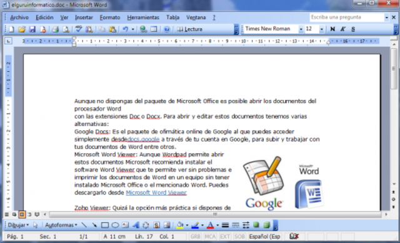This screenshot has width=400, height=243.
Task: Open the font size dropdown
Action: tap(322, 29)
